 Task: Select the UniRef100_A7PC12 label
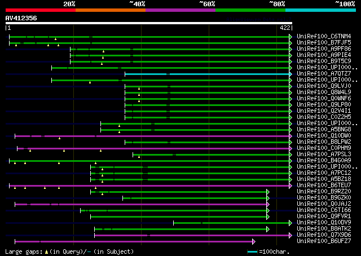pyautogui.click(x=324, y=173)
